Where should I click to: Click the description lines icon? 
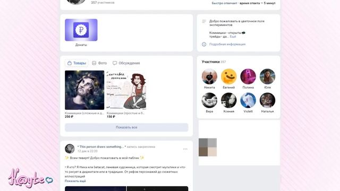204,21
